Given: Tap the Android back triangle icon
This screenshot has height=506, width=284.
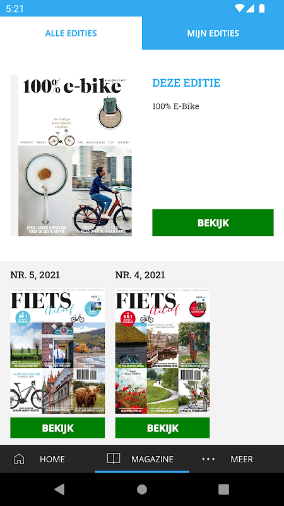Looking at the screenshot, I should pos(59,489).
